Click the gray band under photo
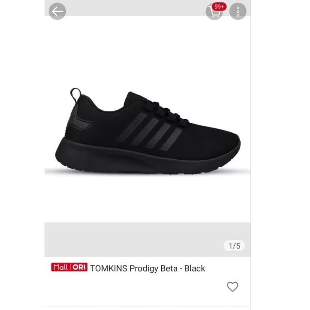Screen dimensions: 310x310 click(148, 239)
